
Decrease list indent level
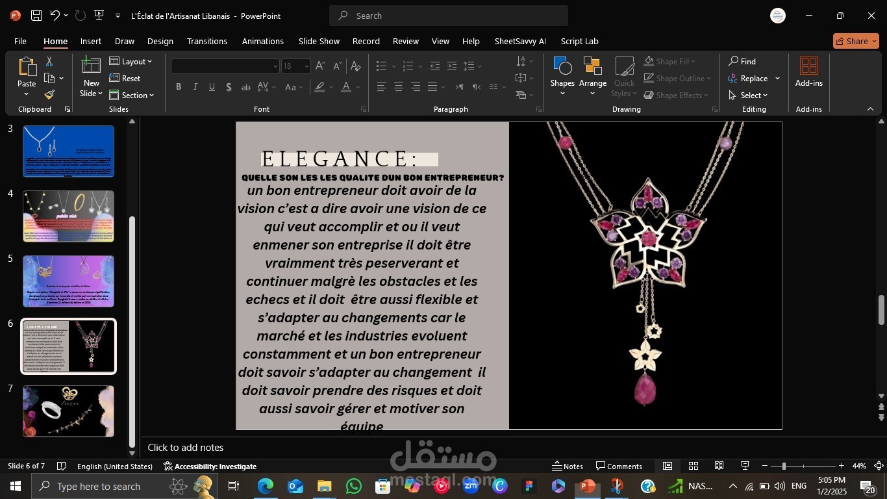point(434,66)
